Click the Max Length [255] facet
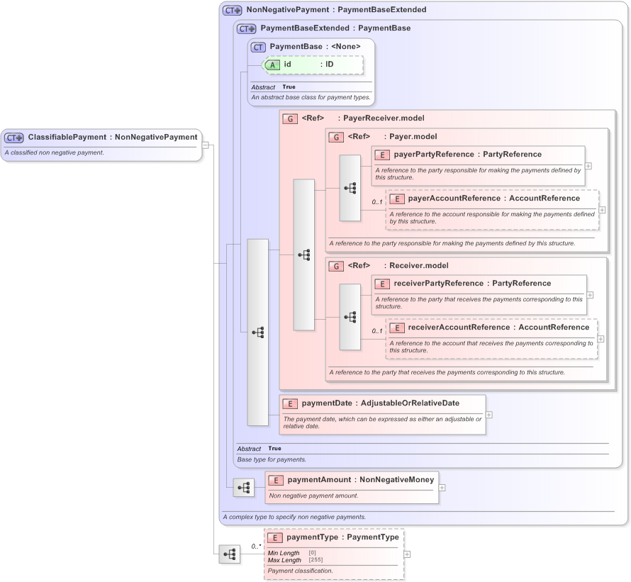 click(295, 560)
